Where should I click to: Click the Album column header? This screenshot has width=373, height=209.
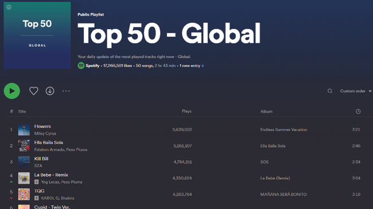pyautogui.click(x=266, y=112)
